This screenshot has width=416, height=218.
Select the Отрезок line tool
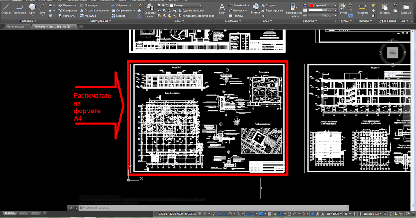6,9
